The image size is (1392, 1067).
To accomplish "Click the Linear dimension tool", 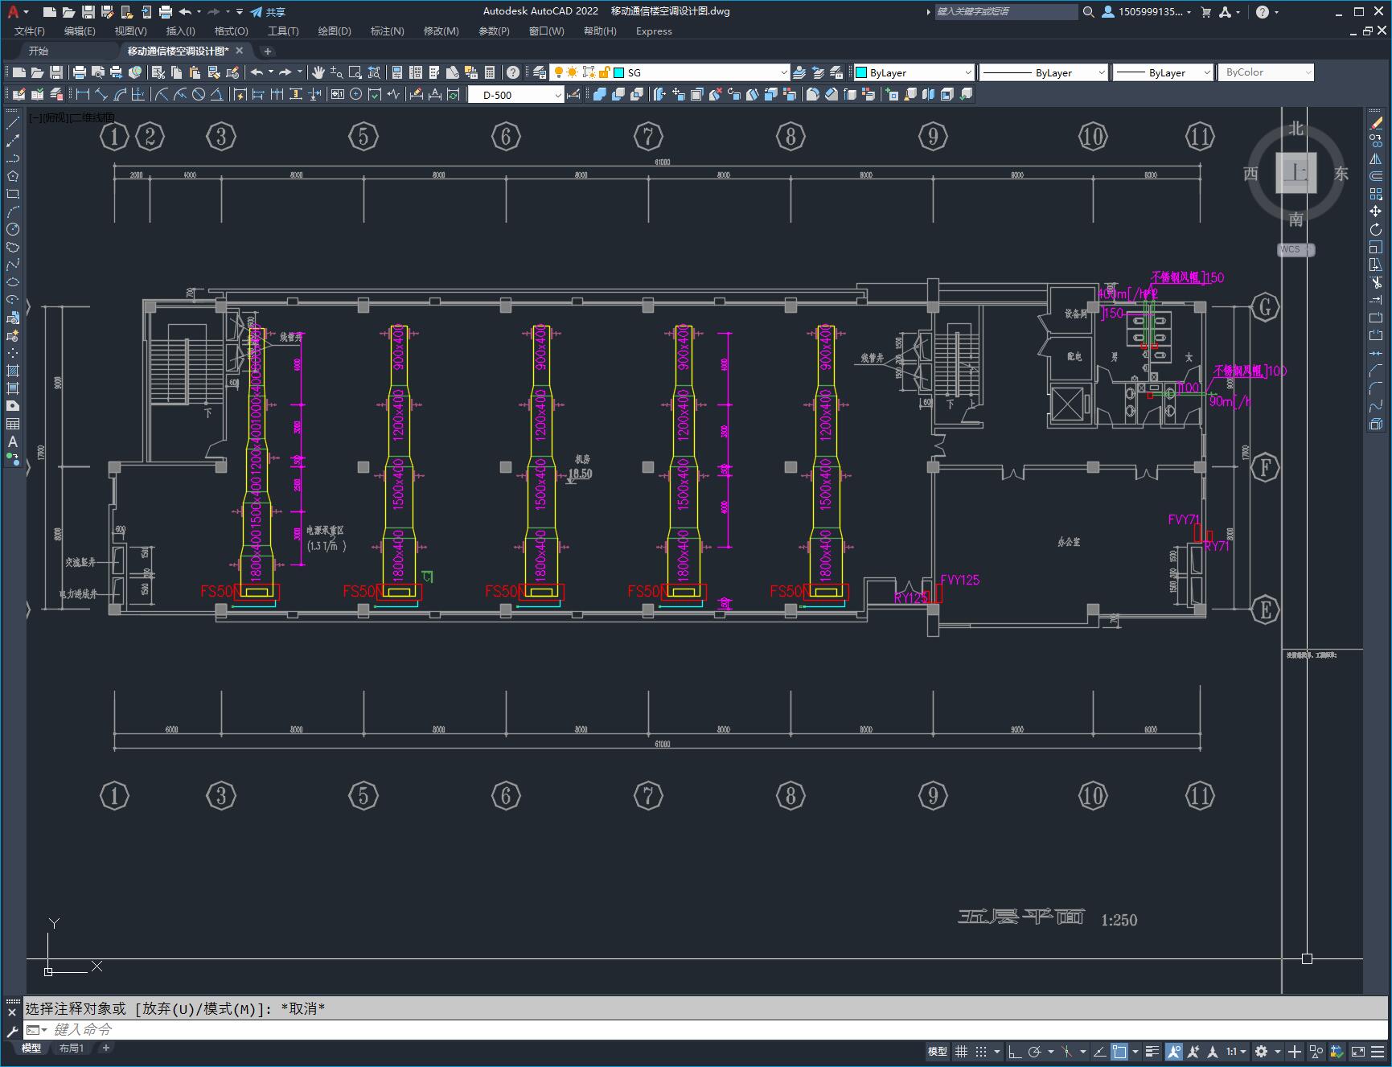I will [82, 94].
